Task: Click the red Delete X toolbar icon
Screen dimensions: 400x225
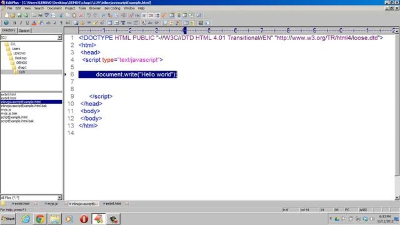Action: (x=81, y=16)
